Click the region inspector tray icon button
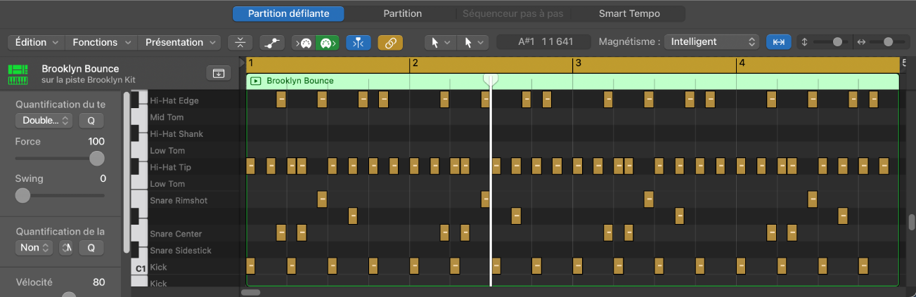 click(x=218, y=73)
